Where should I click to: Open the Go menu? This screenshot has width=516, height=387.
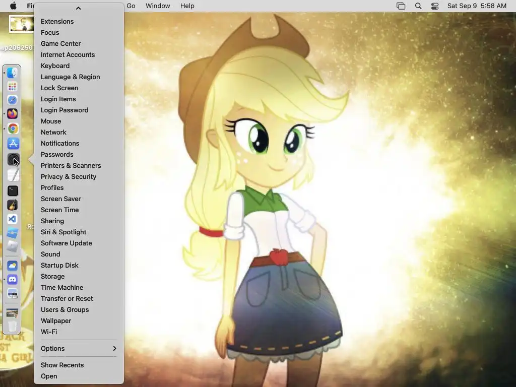point(131,6)
